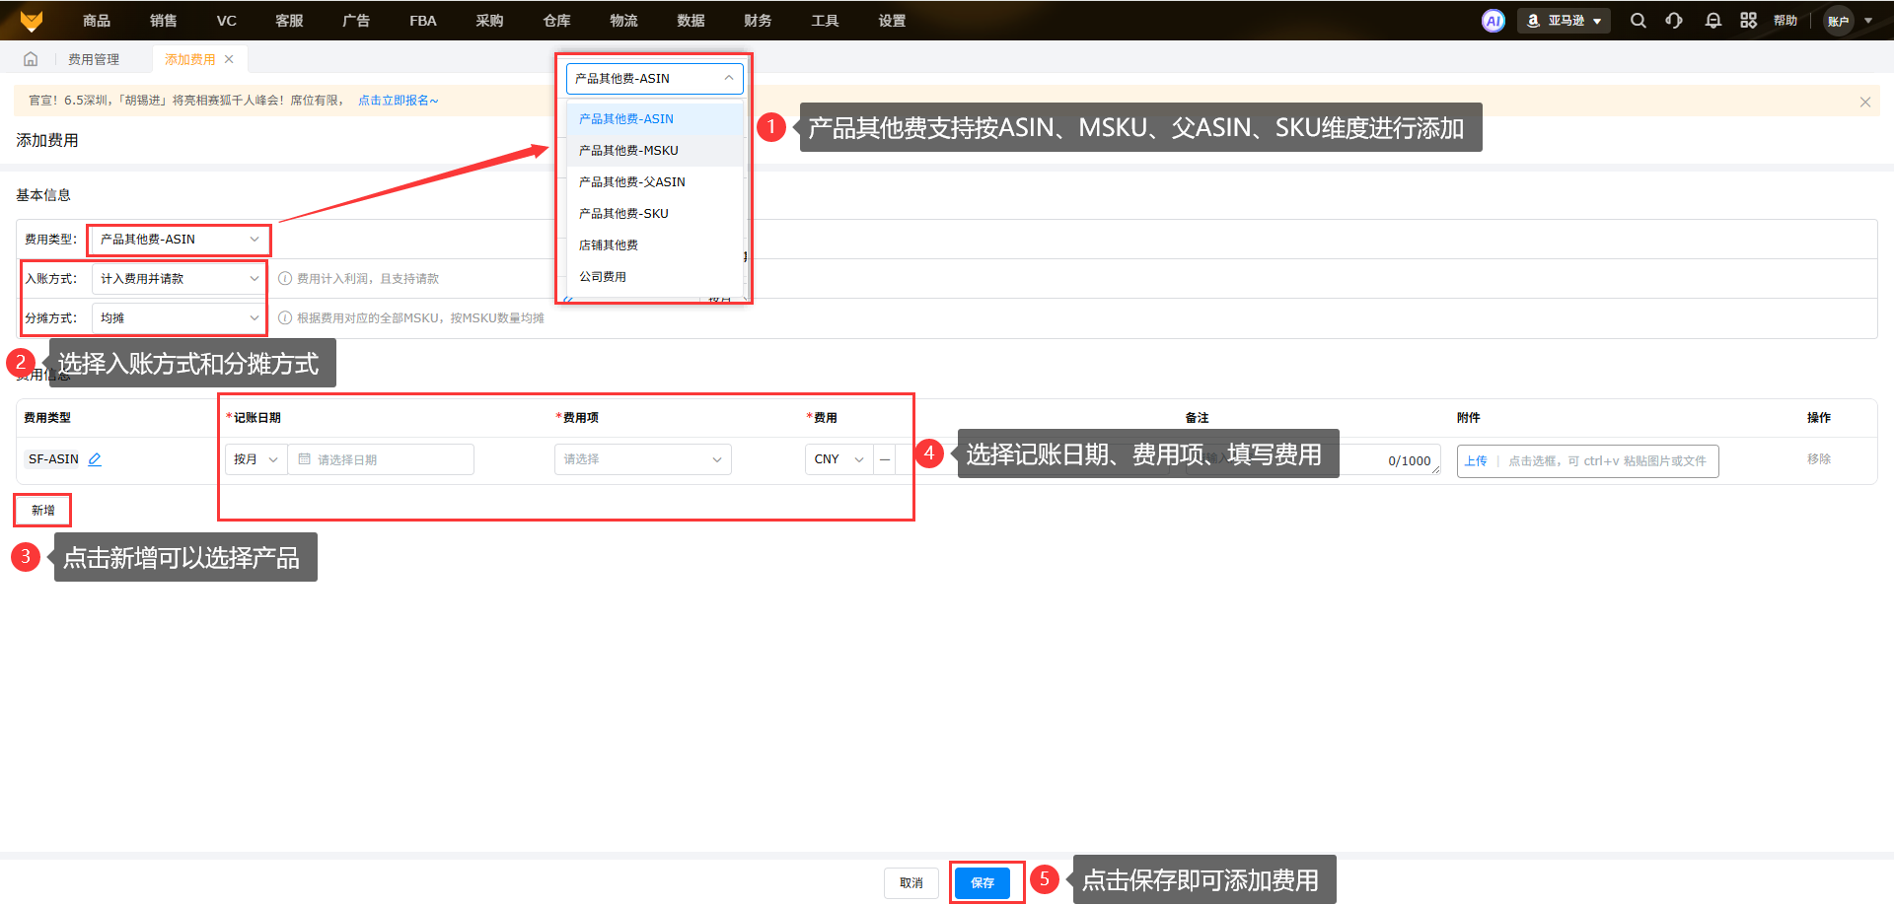Open the 客服 menu

289,21
